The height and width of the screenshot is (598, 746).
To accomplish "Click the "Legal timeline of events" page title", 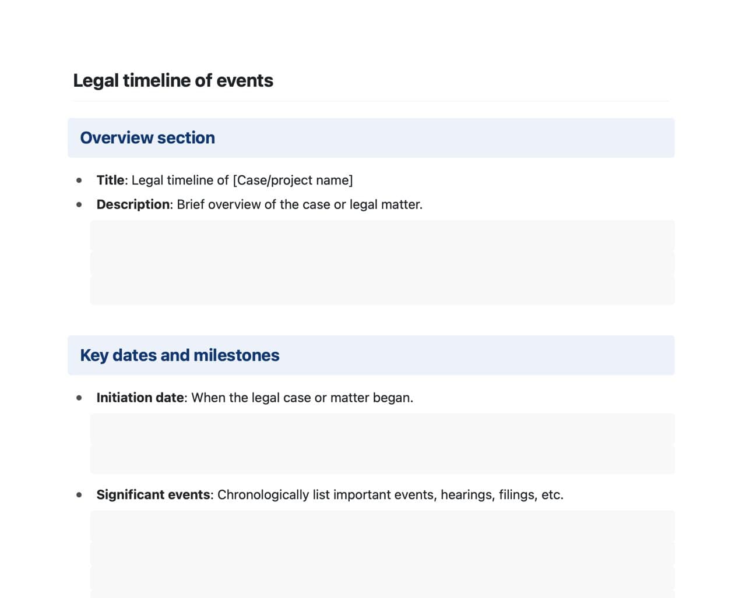I will [x=173, y=80].
